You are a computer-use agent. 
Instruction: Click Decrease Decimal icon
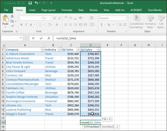pos(125,25)
